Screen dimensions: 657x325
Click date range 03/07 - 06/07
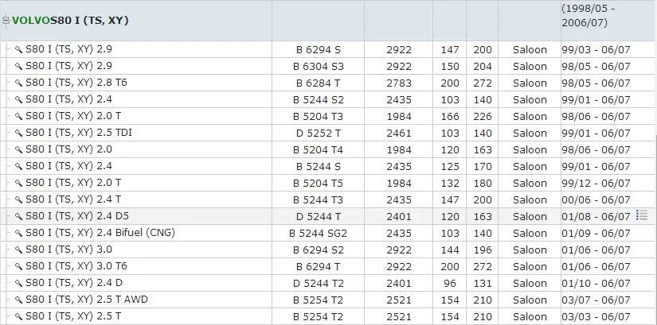596,300
